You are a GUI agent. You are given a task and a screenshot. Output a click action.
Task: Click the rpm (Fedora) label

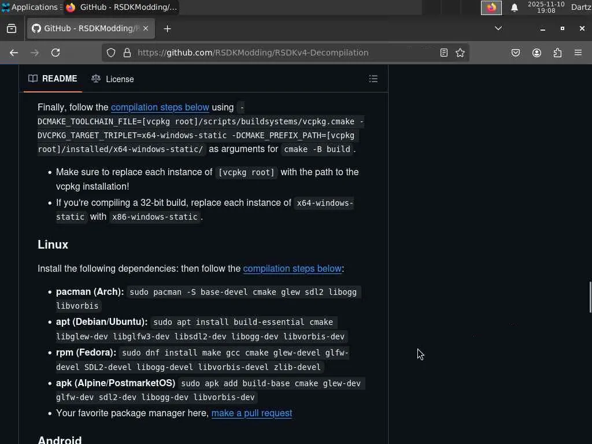86,352
